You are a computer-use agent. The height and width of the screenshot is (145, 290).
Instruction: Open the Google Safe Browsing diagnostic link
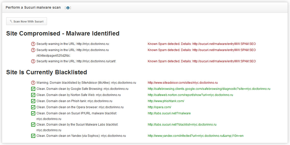tap(209, 89)
